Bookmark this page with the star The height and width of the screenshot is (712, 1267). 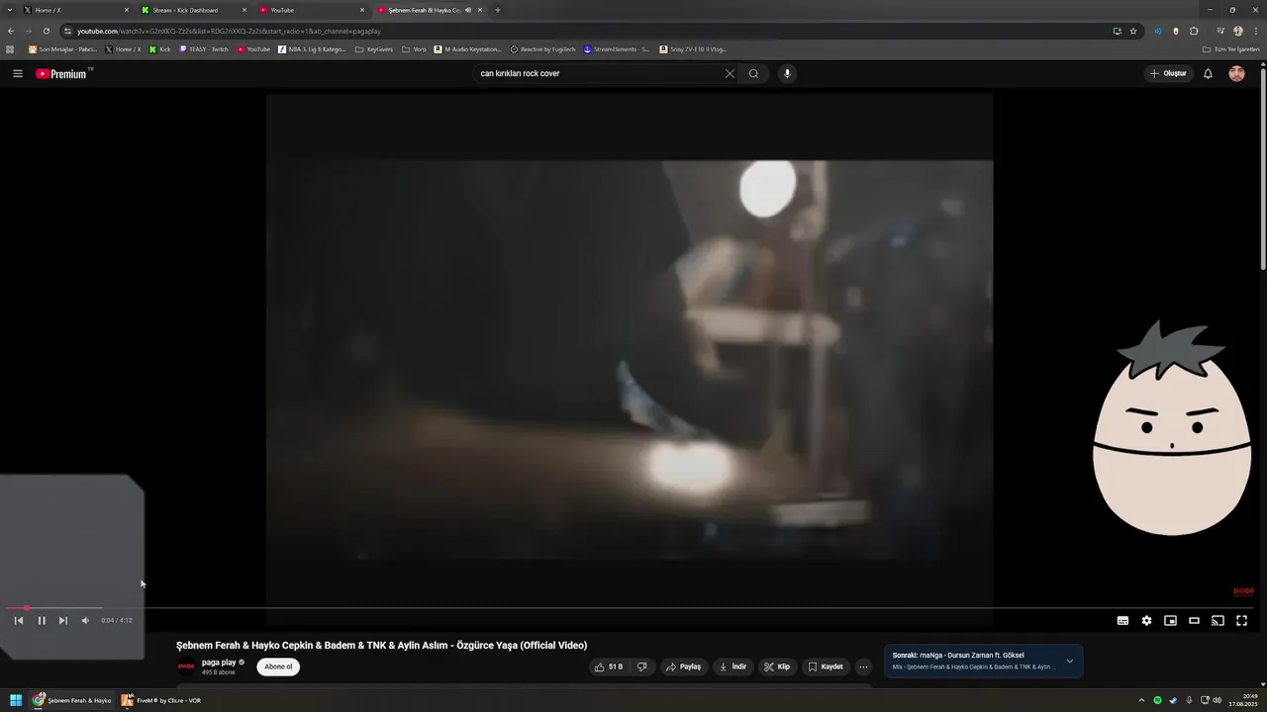(x=1133, y=31)
